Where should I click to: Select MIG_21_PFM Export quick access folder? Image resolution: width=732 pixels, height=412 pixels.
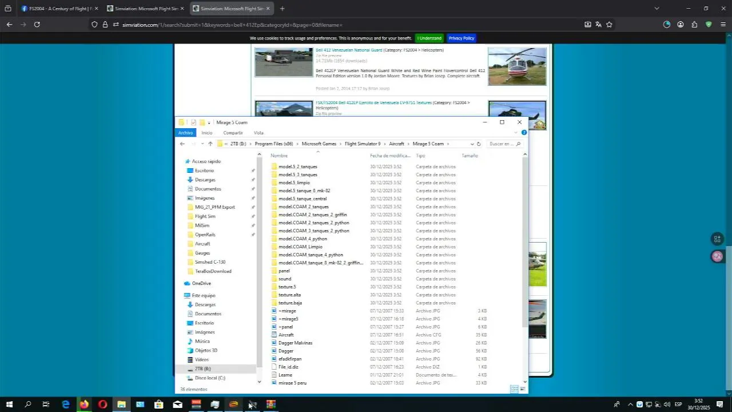click(214, 207)
